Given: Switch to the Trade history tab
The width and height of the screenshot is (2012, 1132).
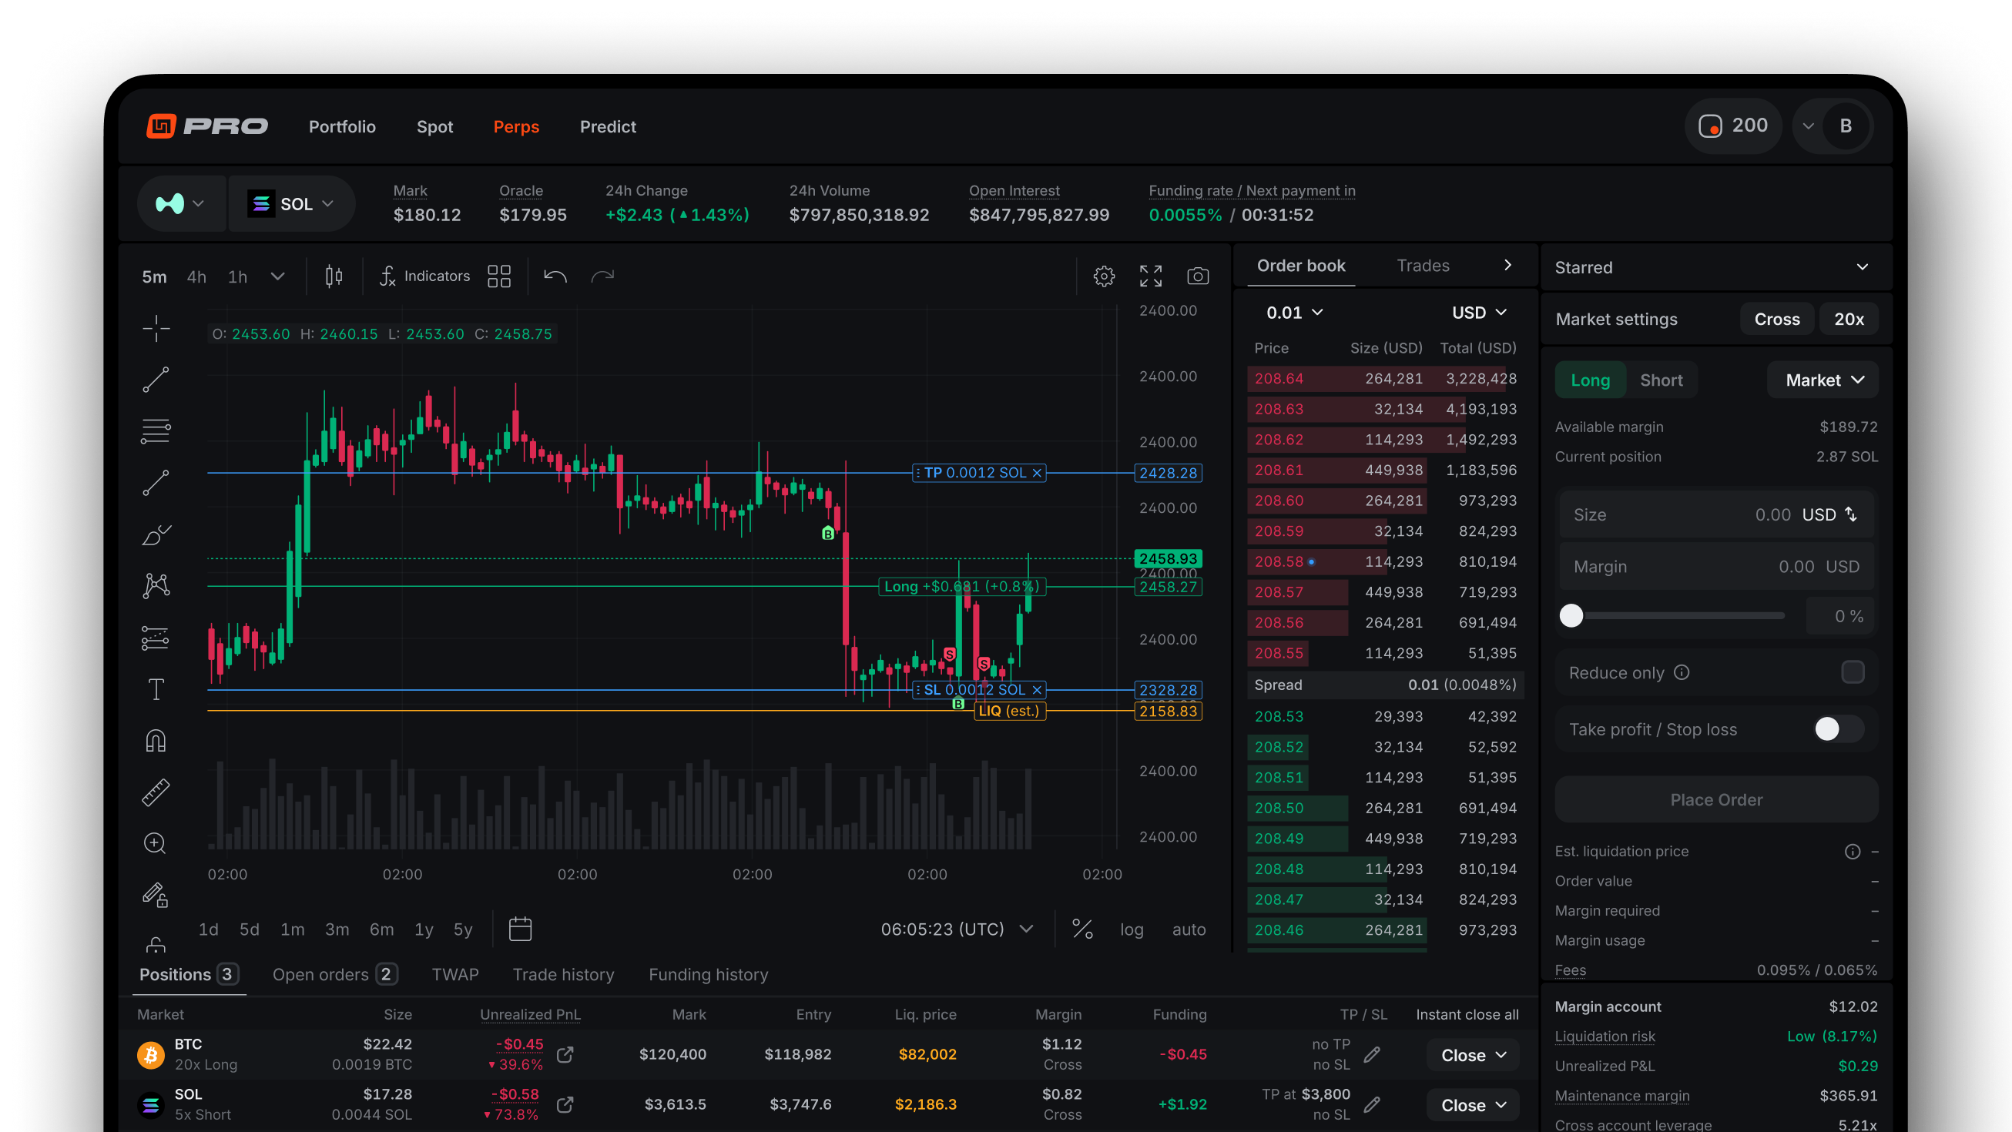Looking at the screenshot, I should (563, 975).
